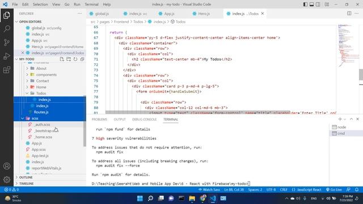The width and height of the screenshot is (363, 204).
Task: Open Source Control view
Action: (x=7, y=42)
